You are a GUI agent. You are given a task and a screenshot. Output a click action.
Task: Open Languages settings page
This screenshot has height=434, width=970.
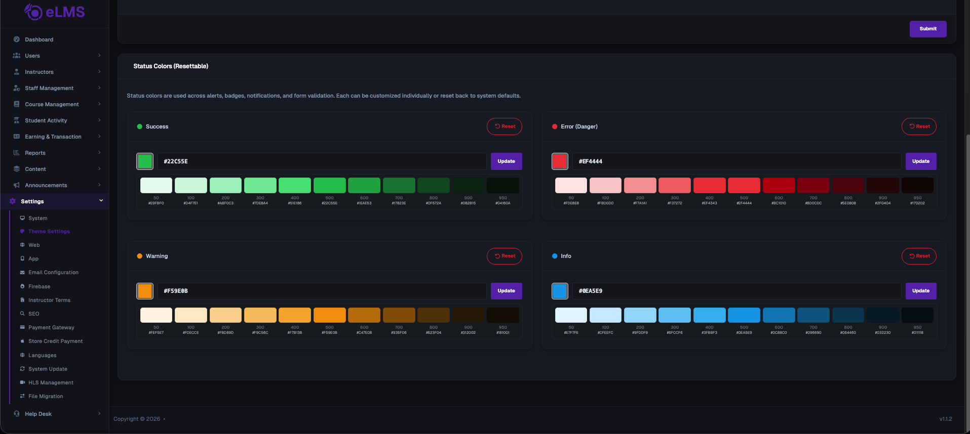(43, 355)
